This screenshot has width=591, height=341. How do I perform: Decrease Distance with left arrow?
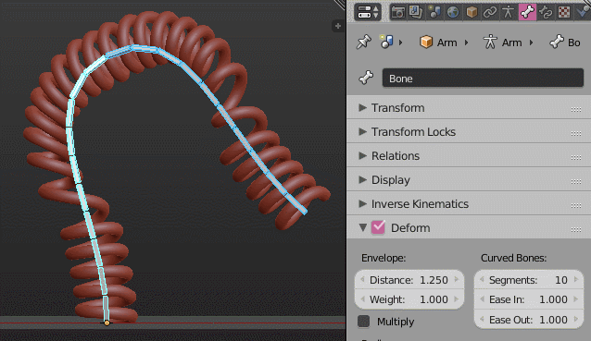[x=362, y=279]
